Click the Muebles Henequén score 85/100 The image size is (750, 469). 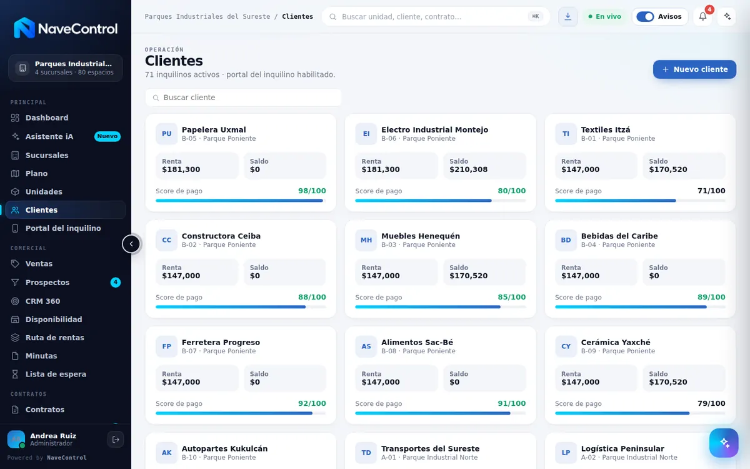point(512,297)
